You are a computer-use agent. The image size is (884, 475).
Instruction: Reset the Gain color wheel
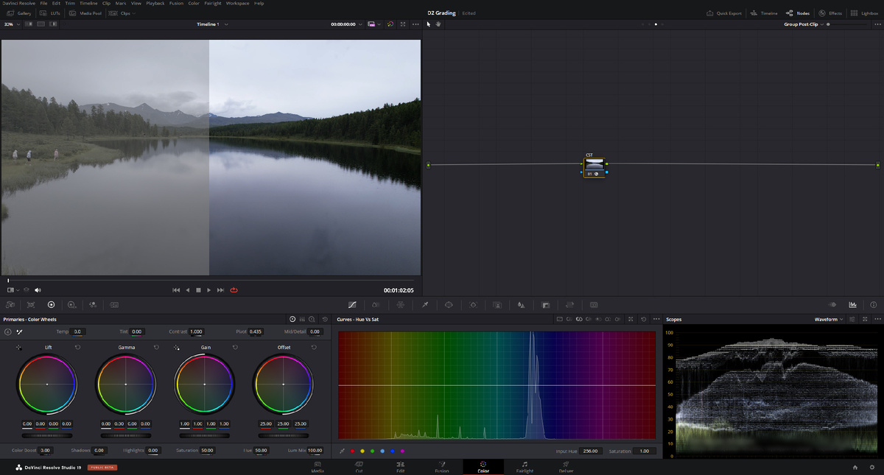coord(235,347)
